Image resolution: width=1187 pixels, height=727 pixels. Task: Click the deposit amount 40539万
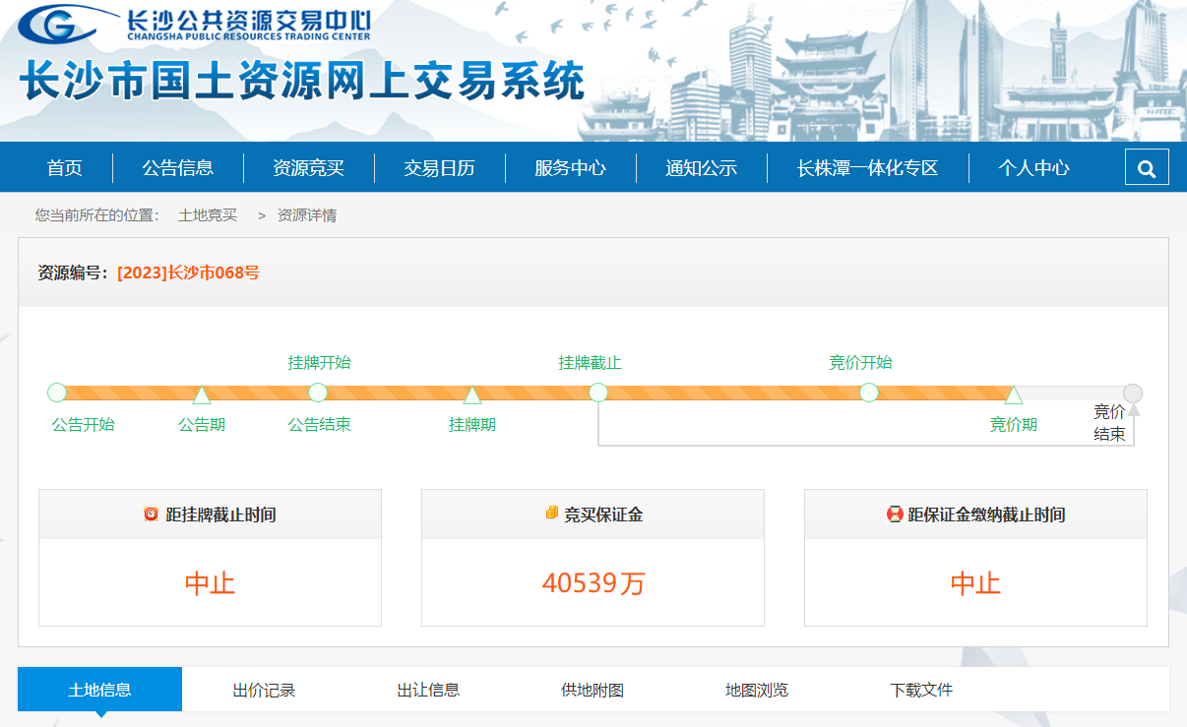[593, 583]
